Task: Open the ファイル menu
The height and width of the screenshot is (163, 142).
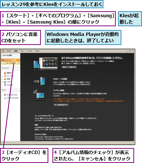Action: [9, 51]
